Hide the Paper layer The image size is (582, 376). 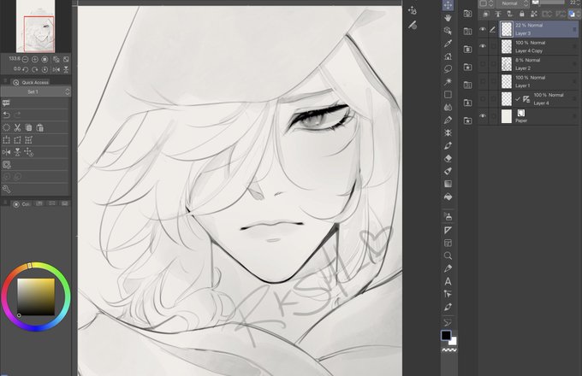[483, 116]
